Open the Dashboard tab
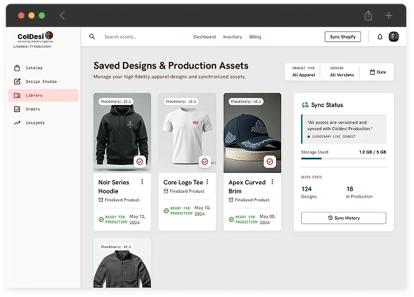 [204, 37]
